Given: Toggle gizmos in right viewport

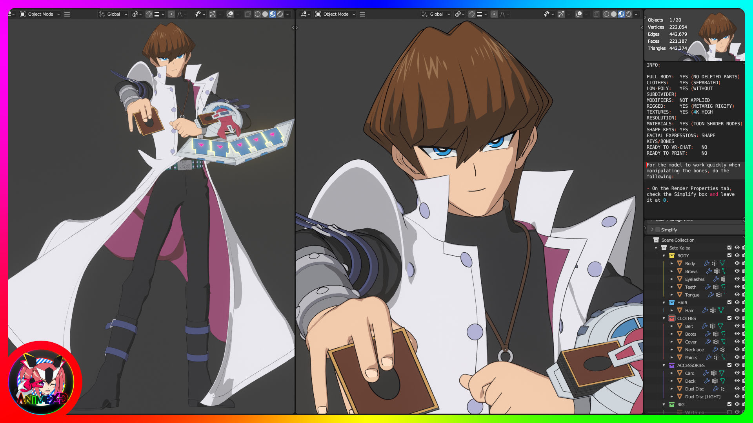Looking at the screenshot, I should 561,14.
